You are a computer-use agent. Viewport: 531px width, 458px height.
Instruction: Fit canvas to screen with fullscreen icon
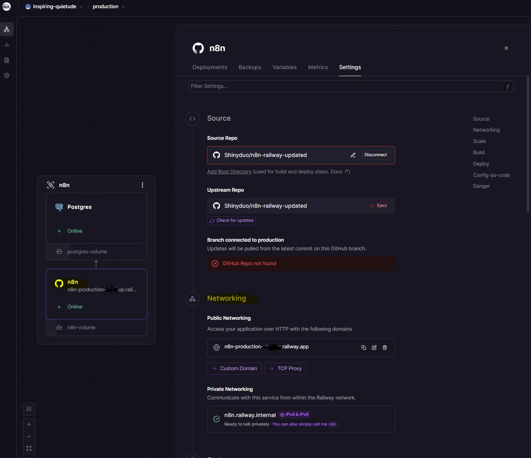click(x=29, y=448)
